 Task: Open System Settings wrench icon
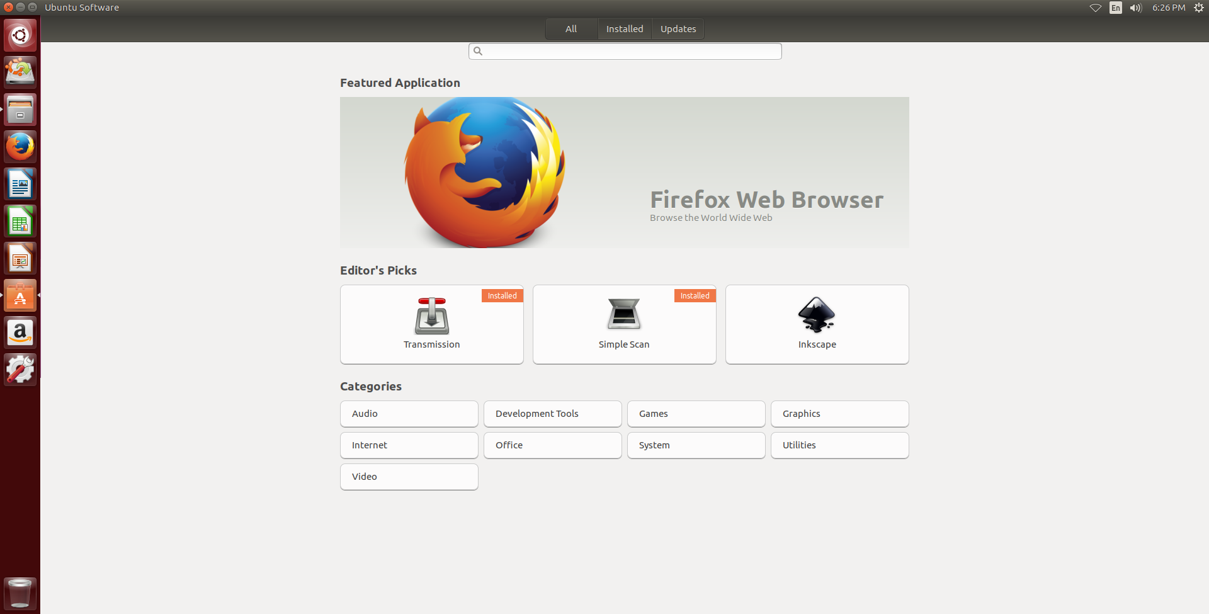click(20, 370)
